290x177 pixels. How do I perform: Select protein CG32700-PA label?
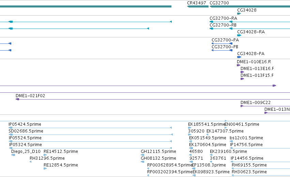(x=225, y=40)
